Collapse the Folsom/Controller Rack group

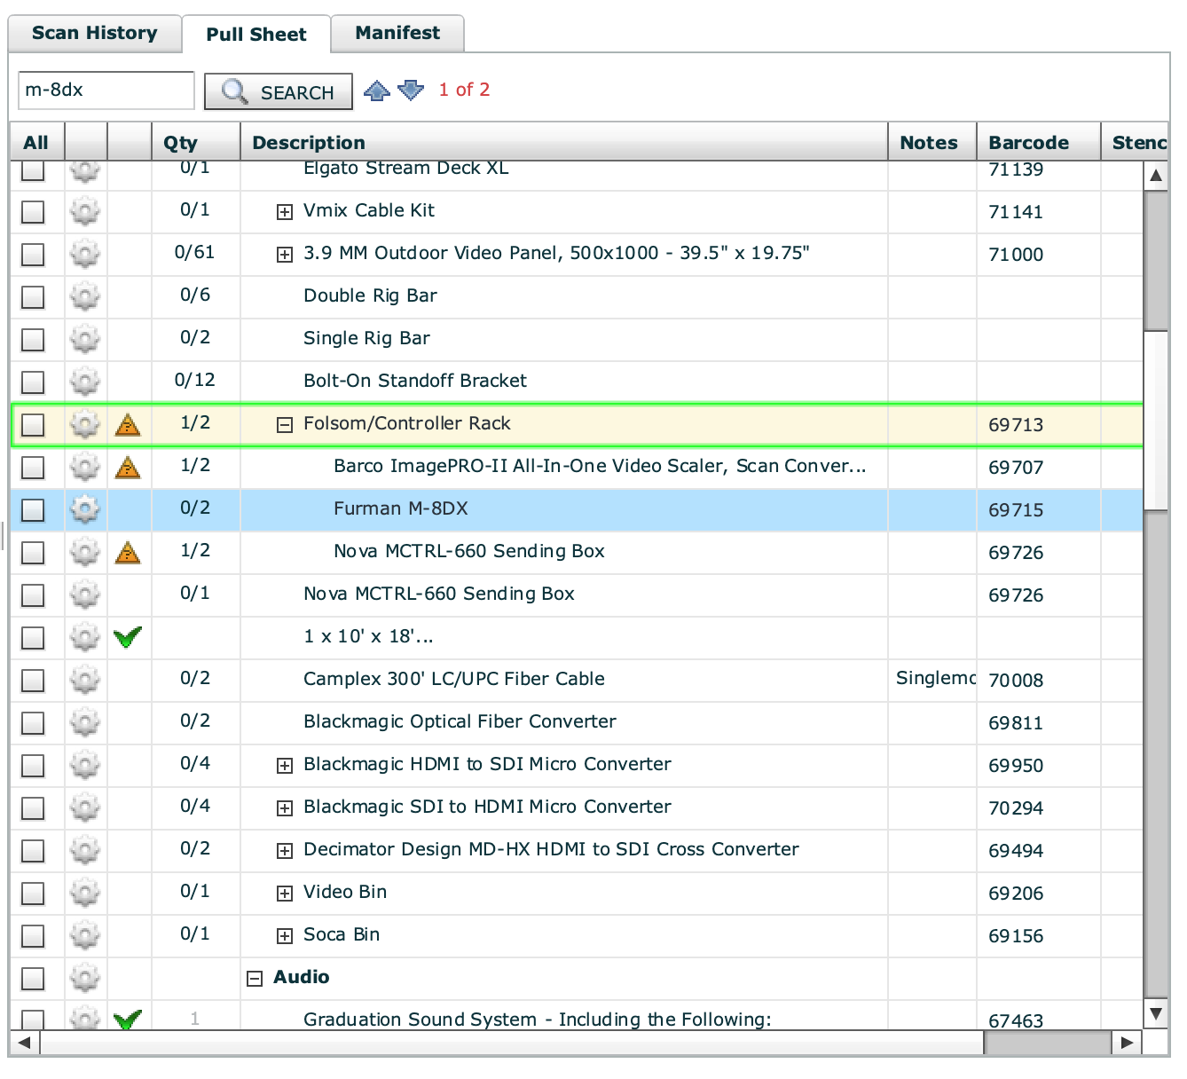coord(284,425)
